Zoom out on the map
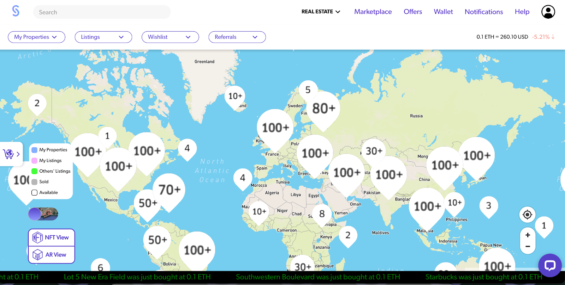565x285 pixels. click(x=528, y=247)
